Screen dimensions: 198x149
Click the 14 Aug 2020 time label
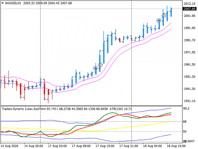(10, 146)
